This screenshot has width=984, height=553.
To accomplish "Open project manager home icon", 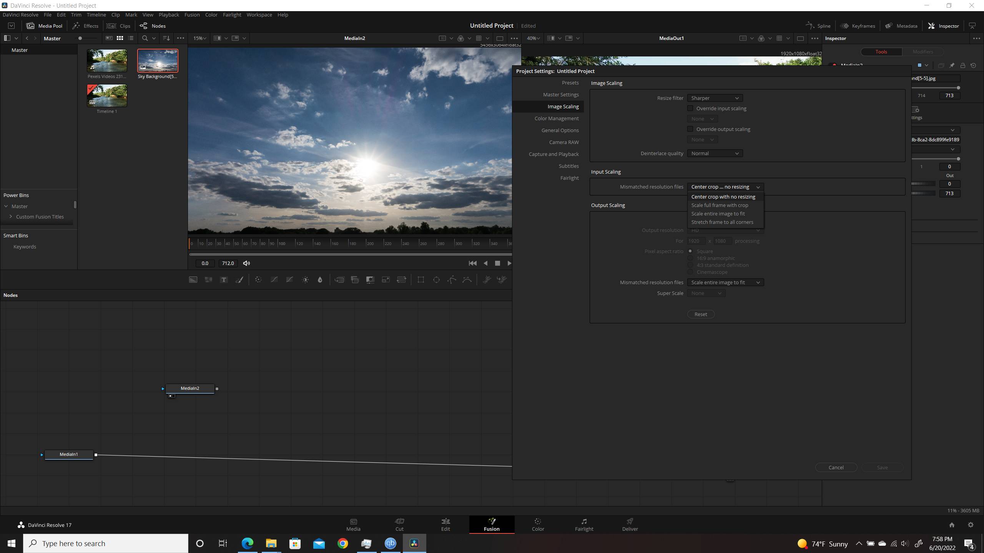I will tap(952, 525).
